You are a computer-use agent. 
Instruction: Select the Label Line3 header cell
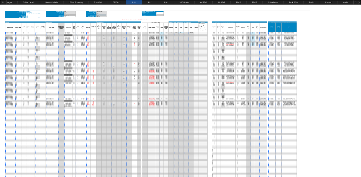click(x=289, y=27)
